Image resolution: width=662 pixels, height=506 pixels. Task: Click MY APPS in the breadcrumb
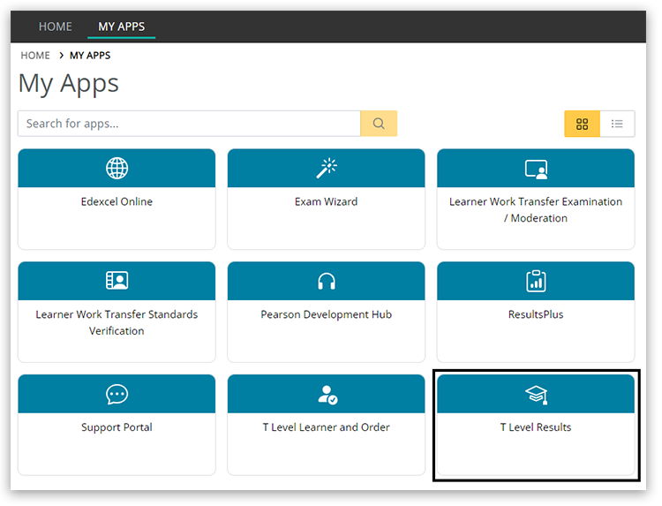pos(90,56)
